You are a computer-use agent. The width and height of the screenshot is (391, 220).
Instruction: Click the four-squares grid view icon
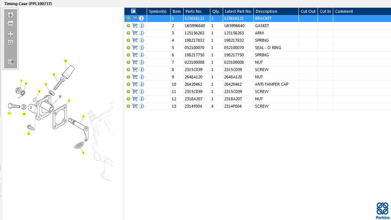pos(11,34)
